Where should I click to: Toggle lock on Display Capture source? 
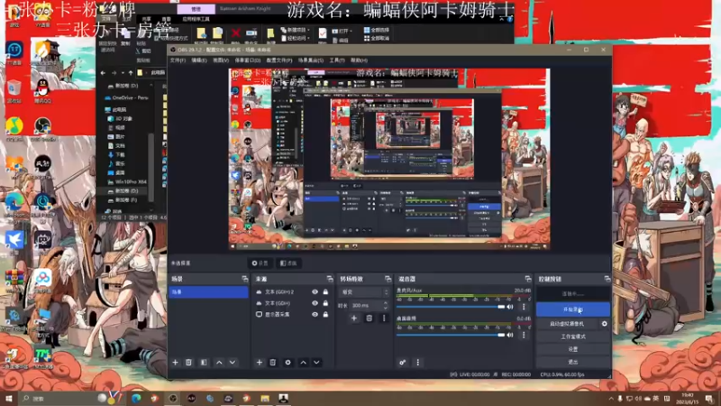coord(325,314)
